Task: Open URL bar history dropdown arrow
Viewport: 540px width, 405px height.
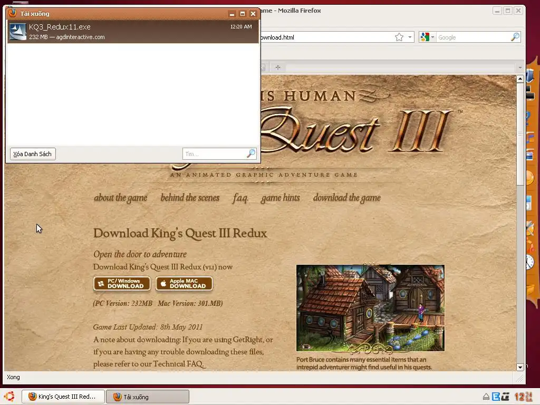Action: (410, 37)
